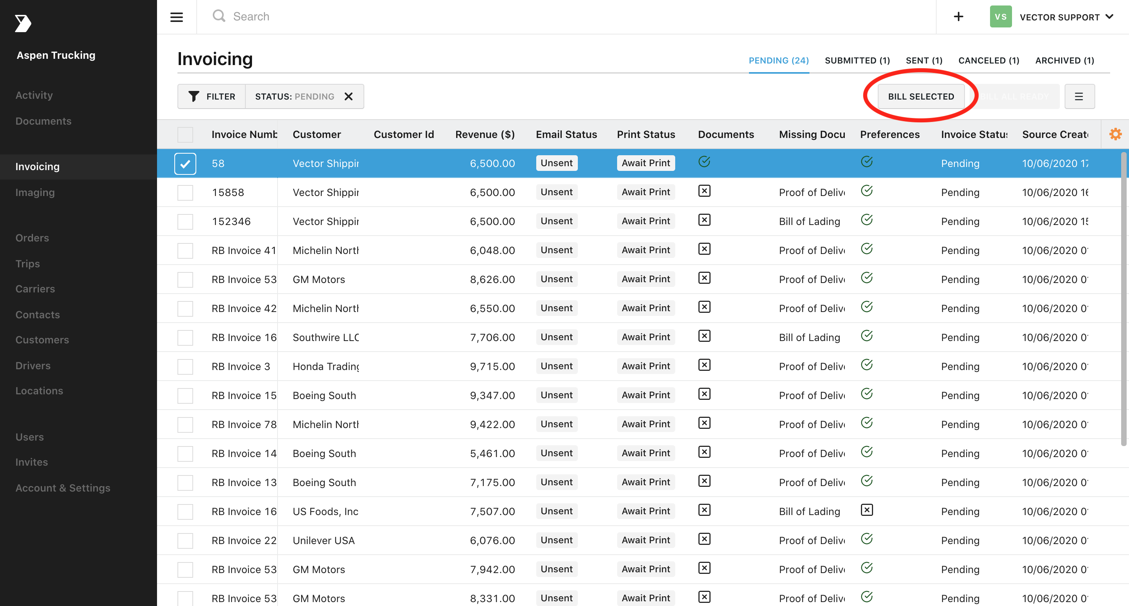Select checkbox for Southwire LLC row
1129x606 pixels.
[x=185, y=338]
